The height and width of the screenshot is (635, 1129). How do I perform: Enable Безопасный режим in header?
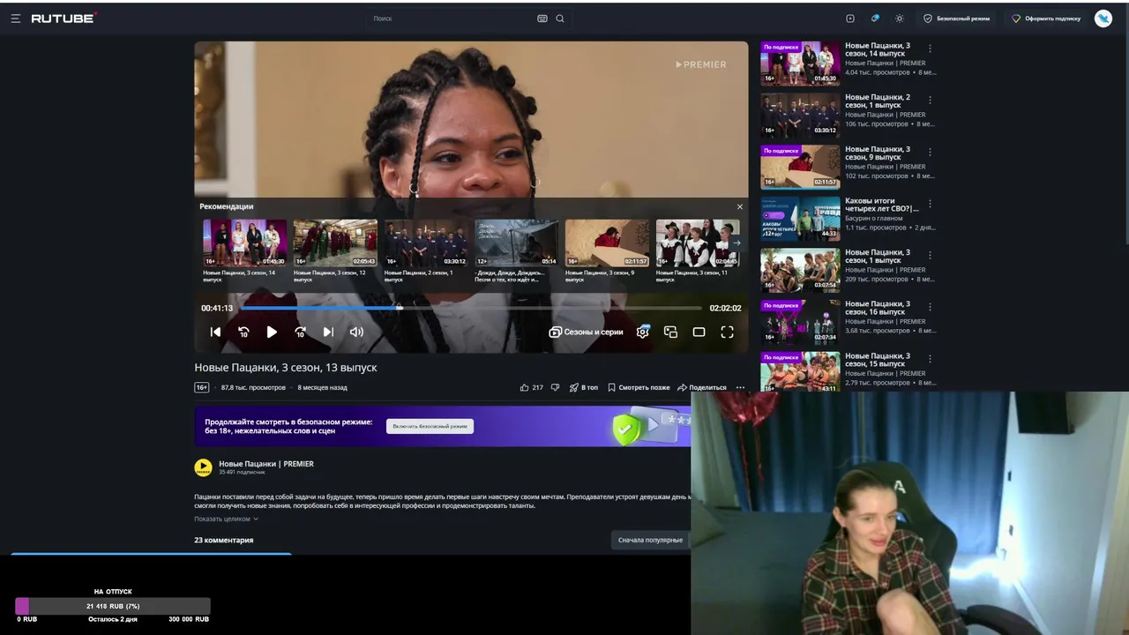(957, 19)
